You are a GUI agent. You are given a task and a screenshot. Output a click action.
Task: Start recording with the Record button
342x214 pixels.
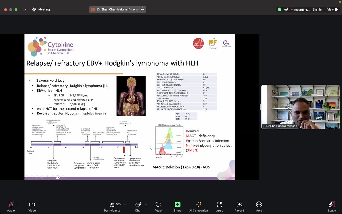pos(239,207)
